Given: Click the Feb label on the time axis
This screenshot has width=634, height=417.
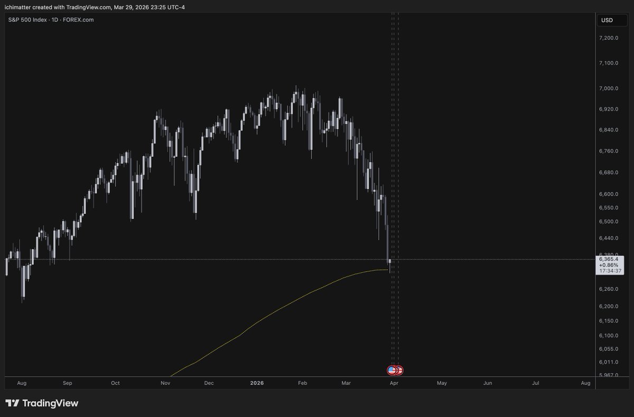Looking at the screenshot, I should (303, 383).
